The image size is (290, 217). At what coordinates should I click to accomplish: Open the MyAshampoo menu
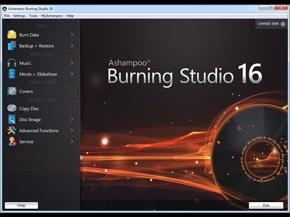coord(52,16)
